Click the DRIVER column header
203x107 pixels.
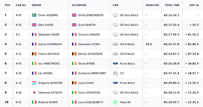coord(36,5)
